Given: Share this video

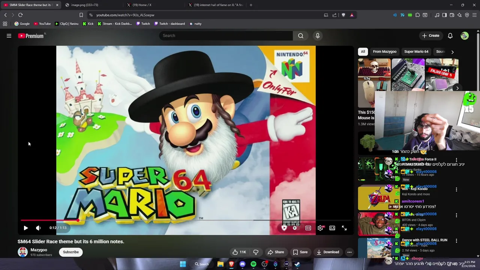Looking at the screenshot, I should click(276, 252).
